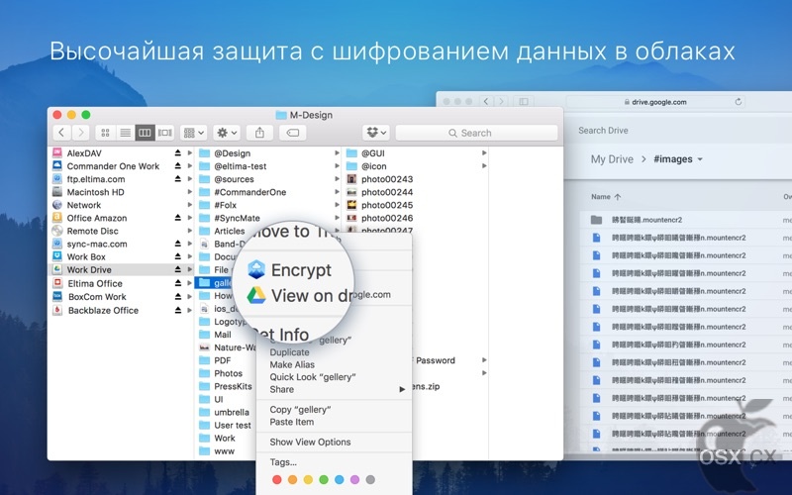Select Eltima Office drive
Viewport: 792px width, 495px height.
click(95, 283)
